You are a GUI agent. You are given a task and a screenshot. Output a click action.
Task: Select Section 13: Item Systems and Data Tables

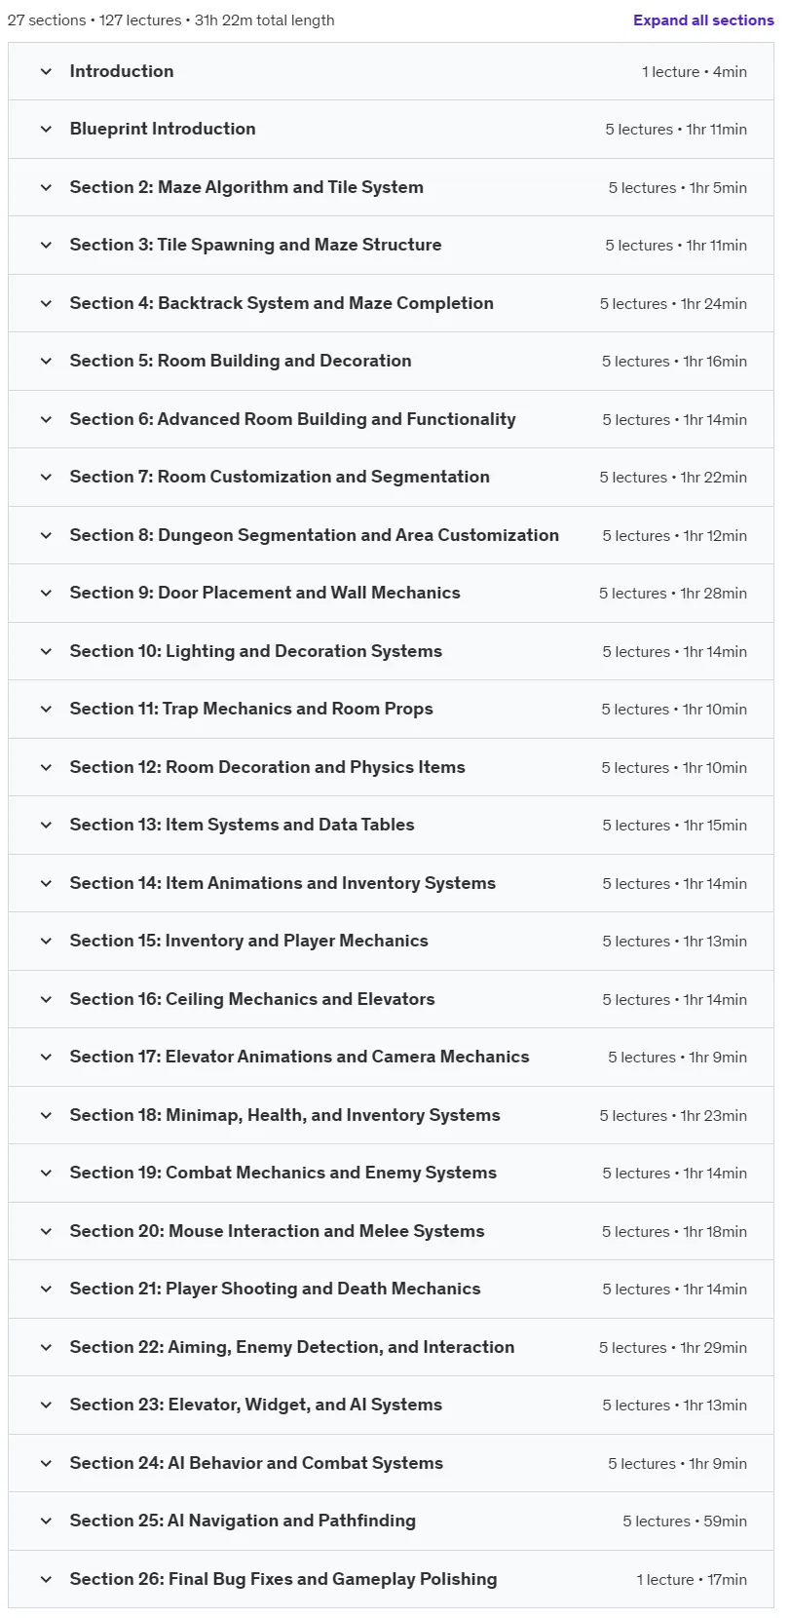(242, 825)
